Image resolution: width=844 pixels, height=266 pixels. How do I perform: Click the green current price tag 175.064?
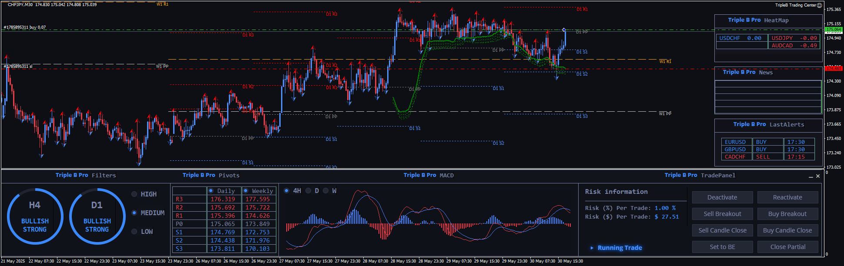point(833,30)
